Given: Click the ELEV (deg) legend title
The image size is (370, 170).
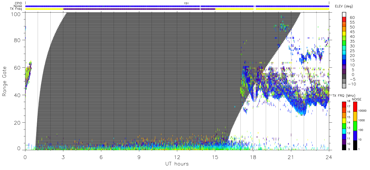Looking at the screenshot, I should 344,6.
